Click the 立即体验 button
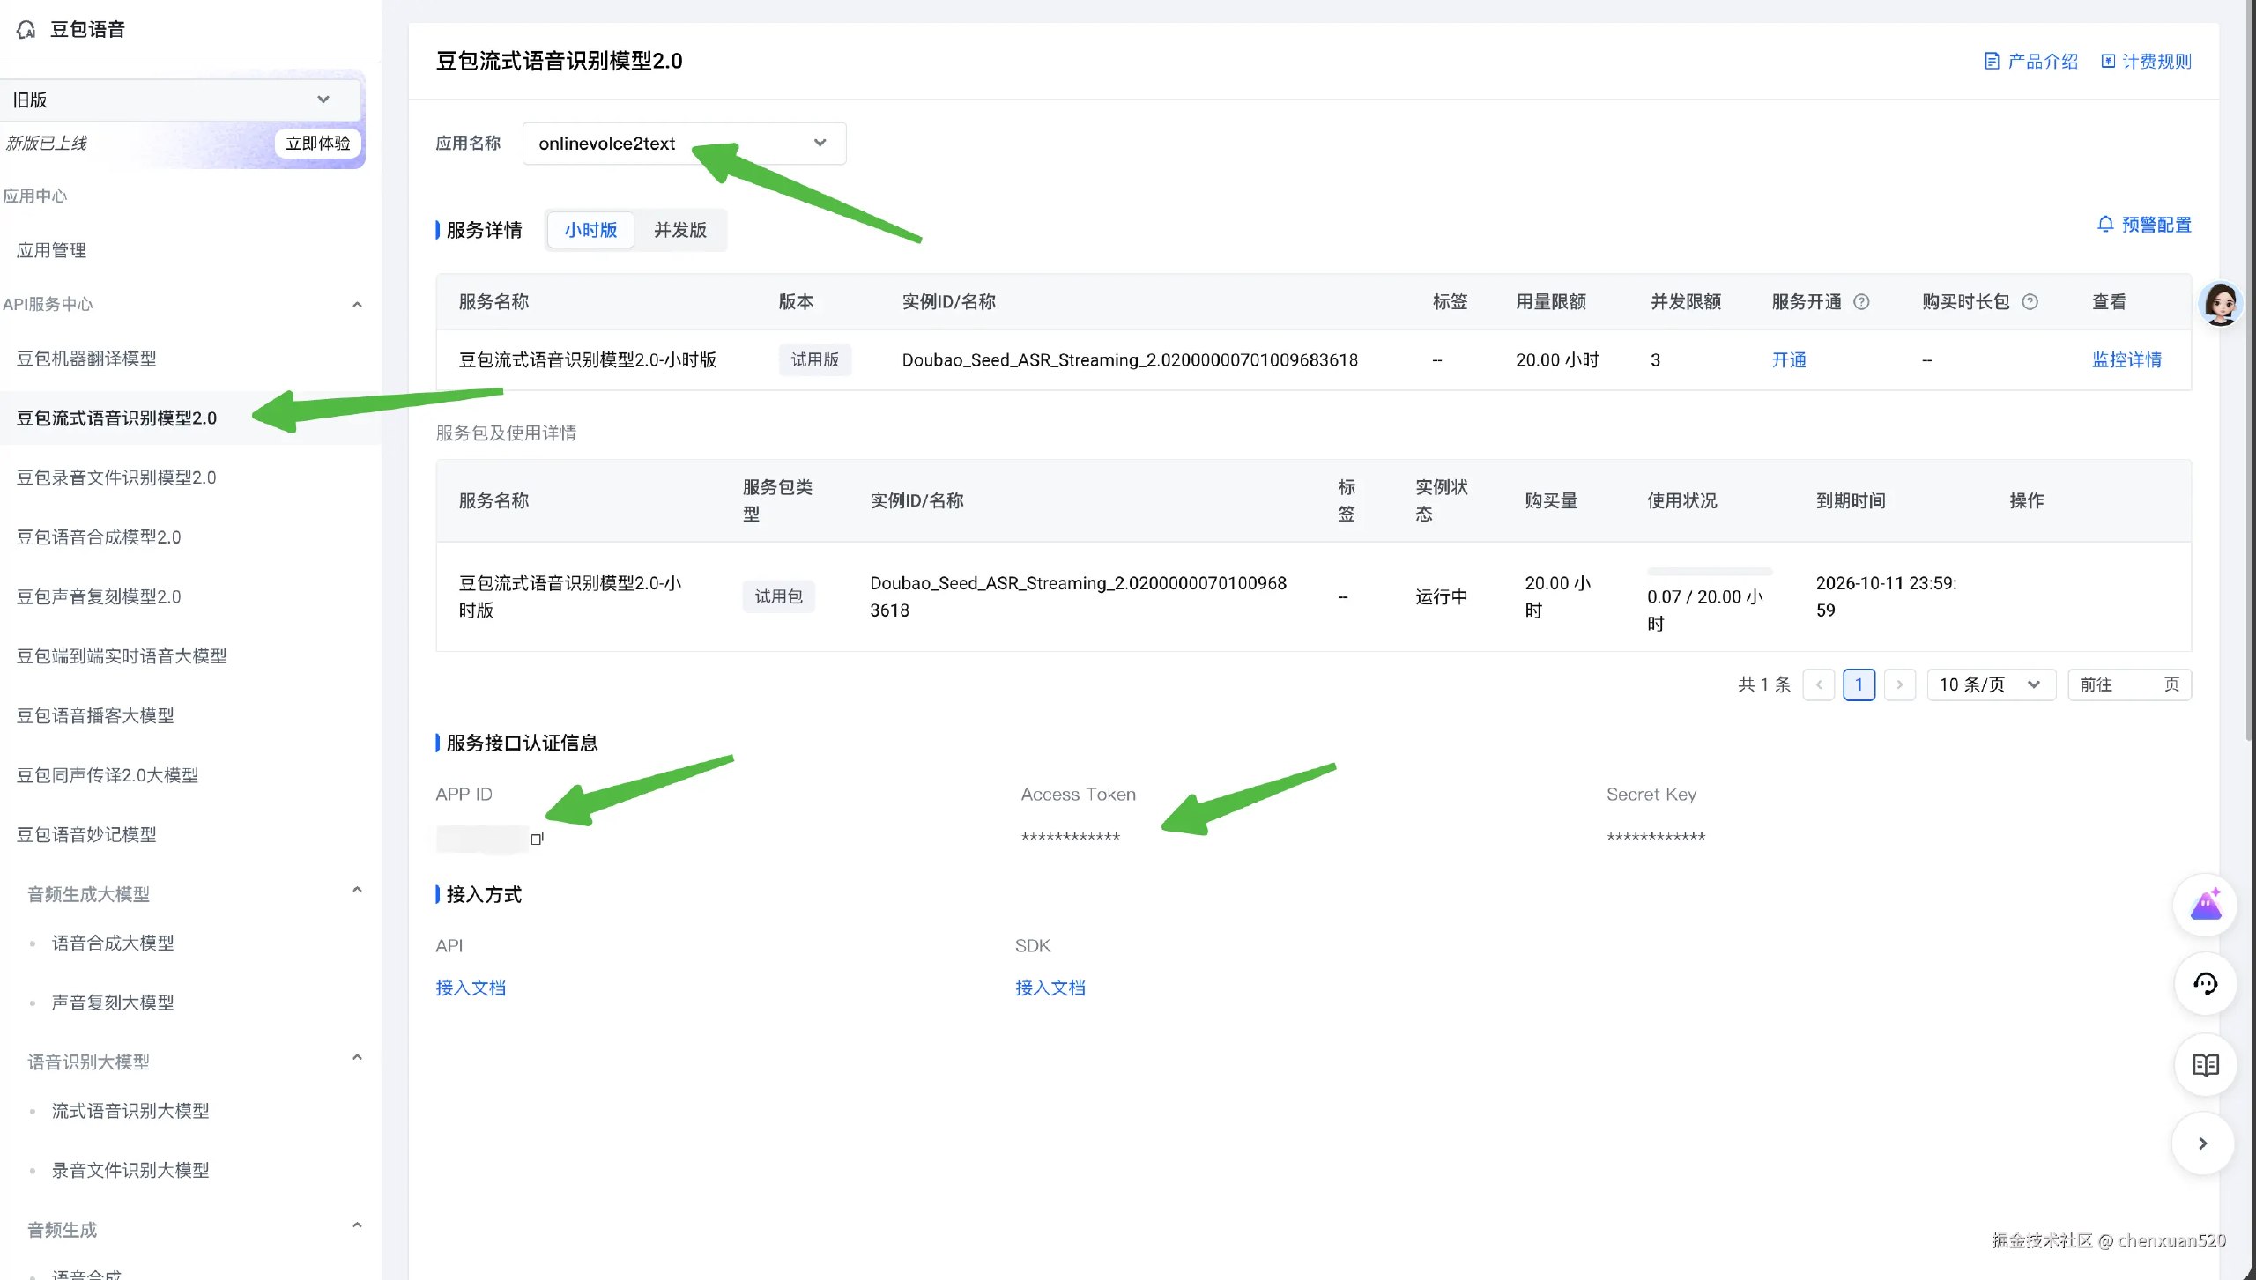The height and width of the screenshot is (1280, 2256). [x=317, y=143]
